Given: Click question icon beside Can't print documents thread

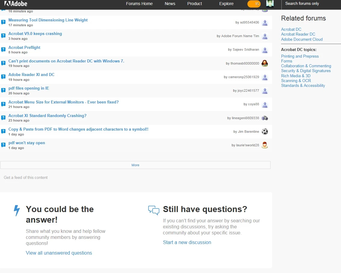Looking at the screenshot, I should click(3, 63).
